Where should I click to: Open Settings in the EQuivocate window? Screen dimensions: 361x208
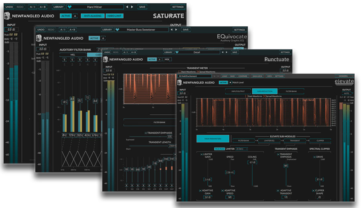(x=239, y=30)
